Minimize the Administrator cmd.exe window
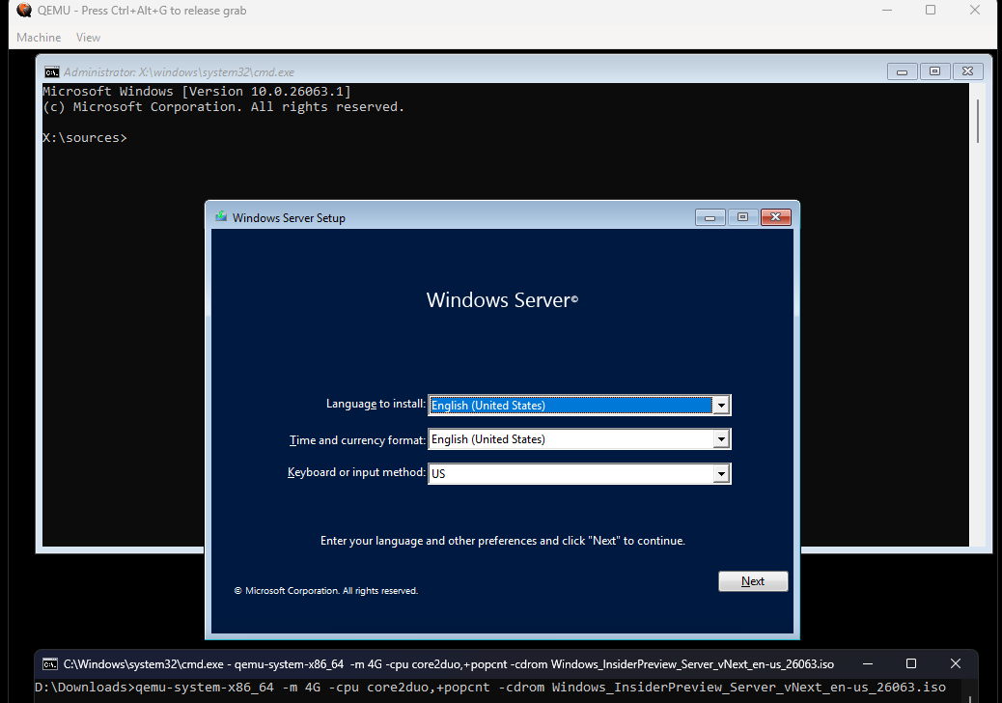The image size is (1002, 703). click(903, 71)
